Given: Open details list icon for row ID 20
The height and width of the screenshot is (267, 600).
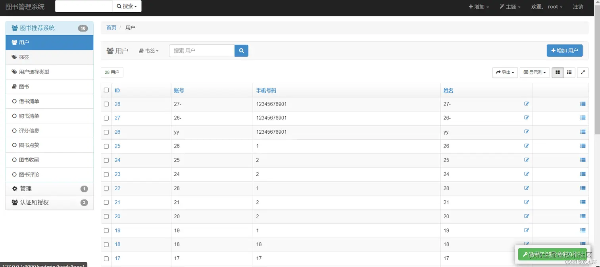Looking at the screenshot, I should click(x=583, y=216).
